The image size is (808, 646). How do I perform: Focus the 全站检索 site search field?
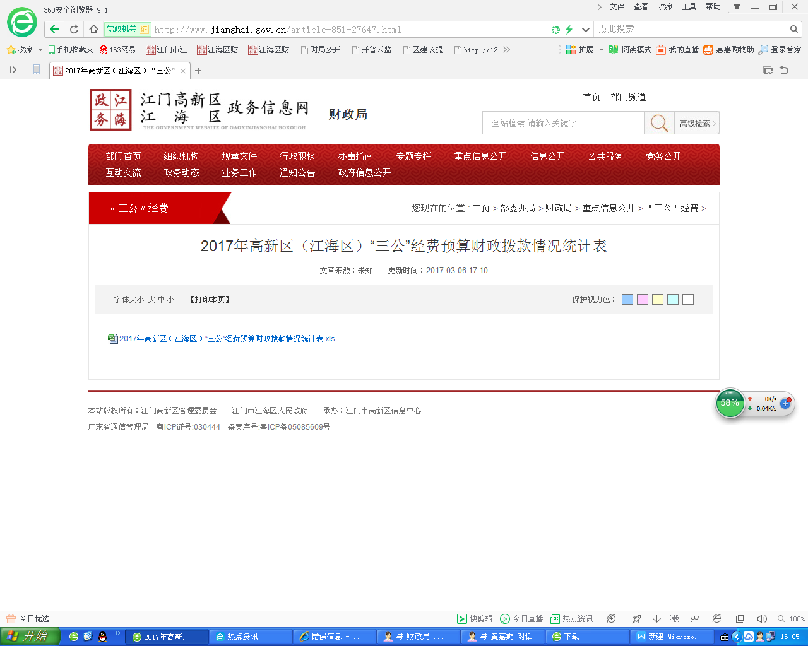click(563, 123)
